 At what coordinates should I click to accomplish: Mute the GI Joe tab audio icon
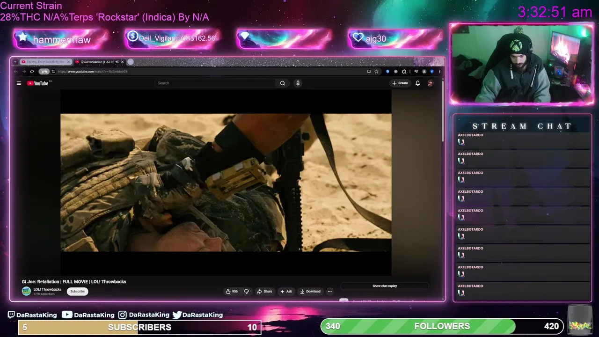[x=117, y=62]
